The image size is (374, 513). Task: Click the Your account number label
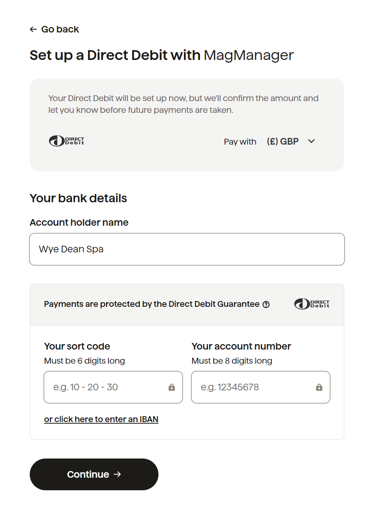tap(241, 346)
